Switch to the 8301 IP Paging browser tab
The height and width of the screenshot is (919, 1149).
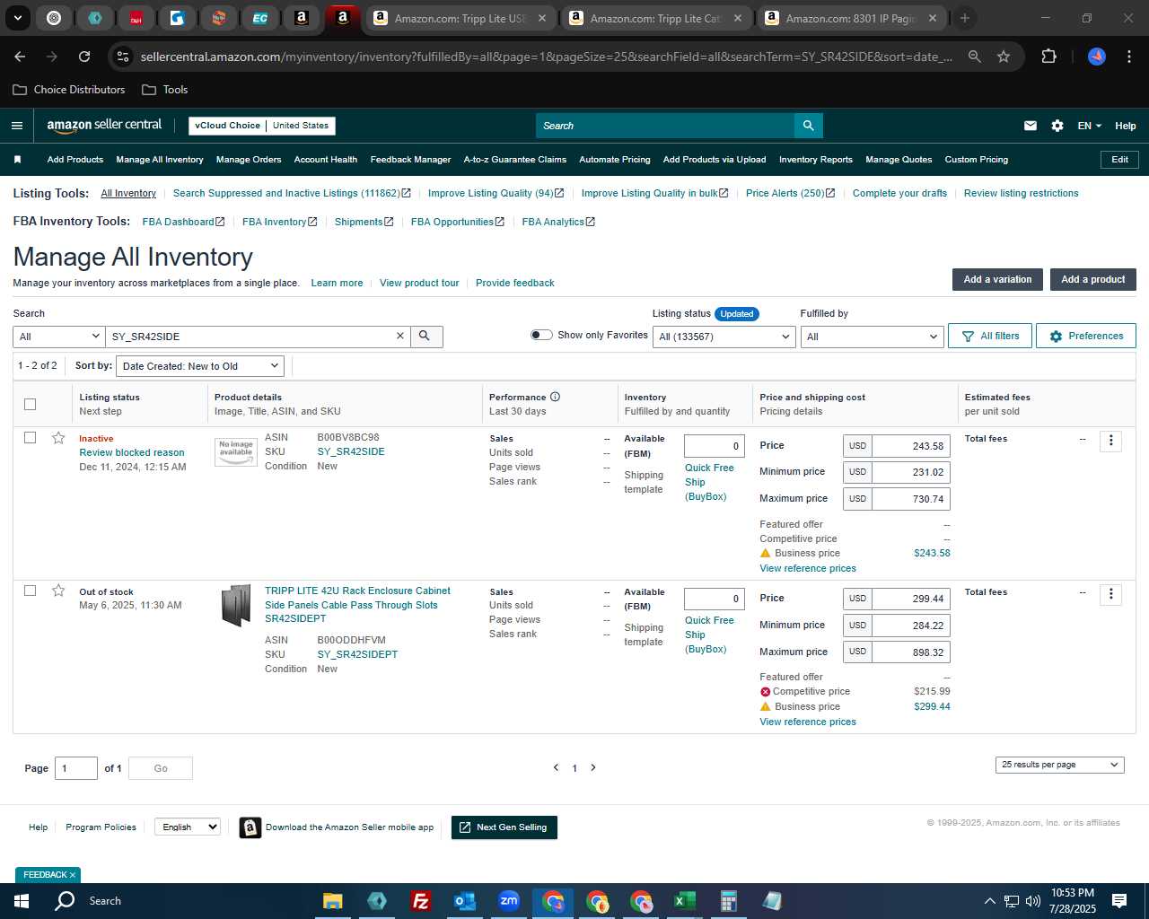tap(851, 18)
